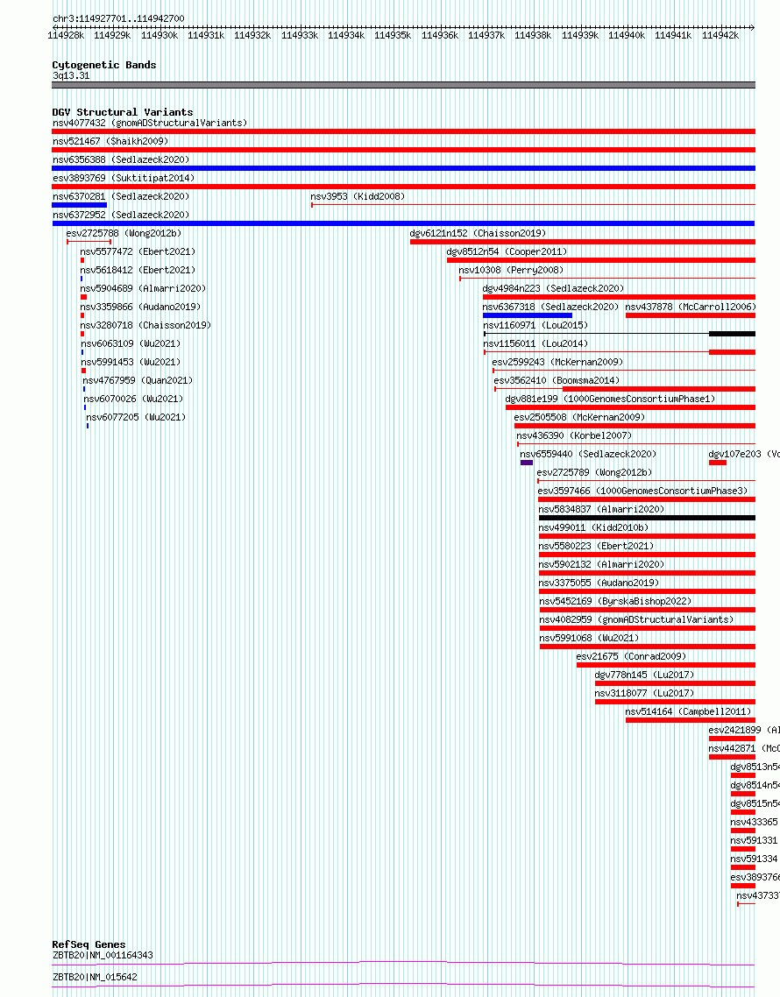This screenshot has height=997, width=780.
Task: Open variant nsv521467 (Shaikh2009)
Action: coord(110,141)
